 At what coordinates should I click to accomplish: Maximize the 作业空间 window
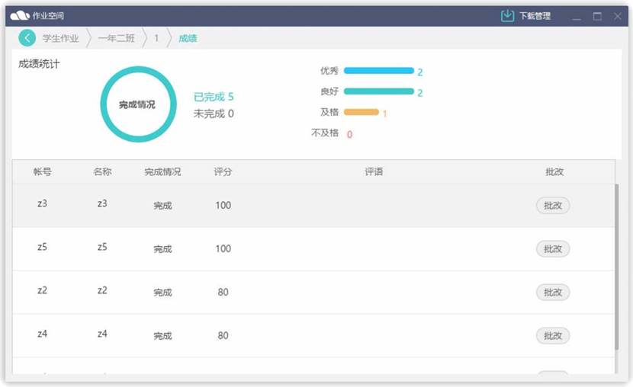(597, 17)
